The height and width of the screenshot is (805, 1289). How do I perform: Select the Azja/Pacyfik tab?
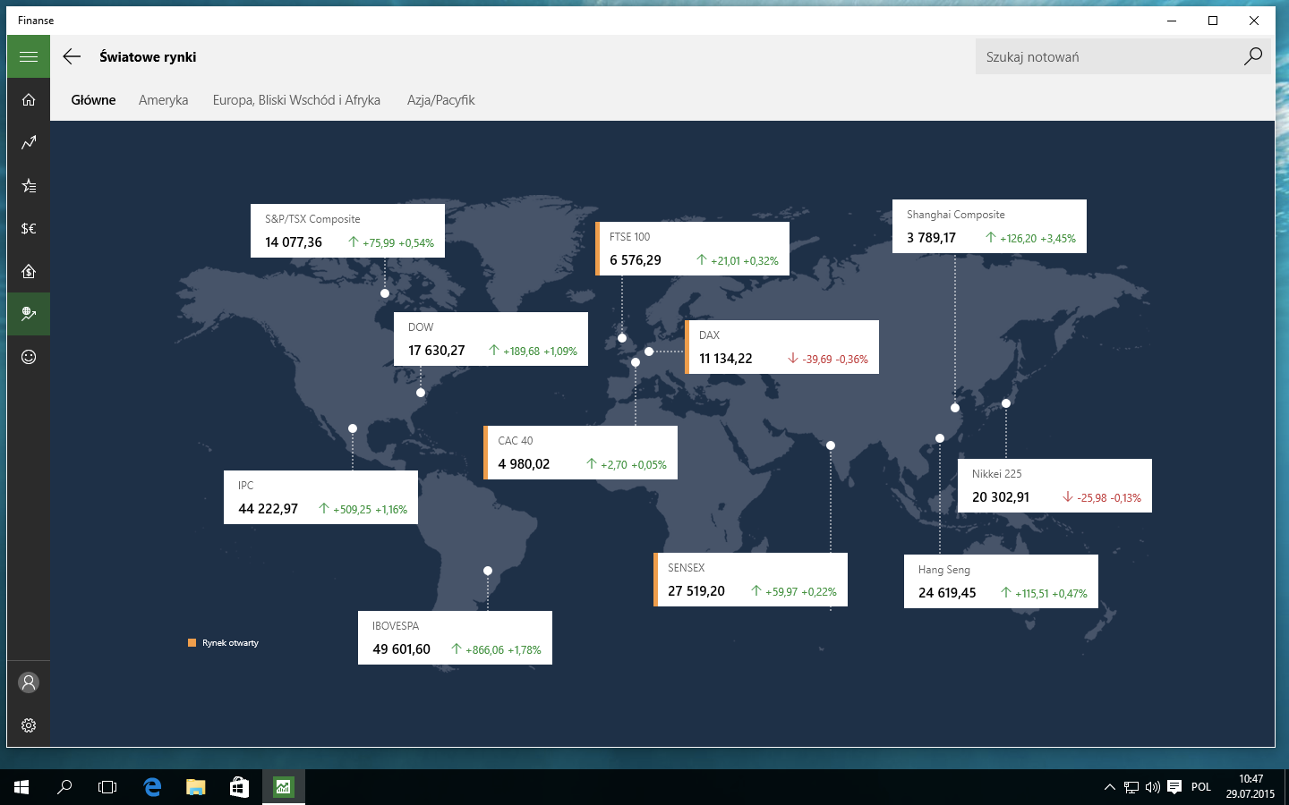[440, 100]
